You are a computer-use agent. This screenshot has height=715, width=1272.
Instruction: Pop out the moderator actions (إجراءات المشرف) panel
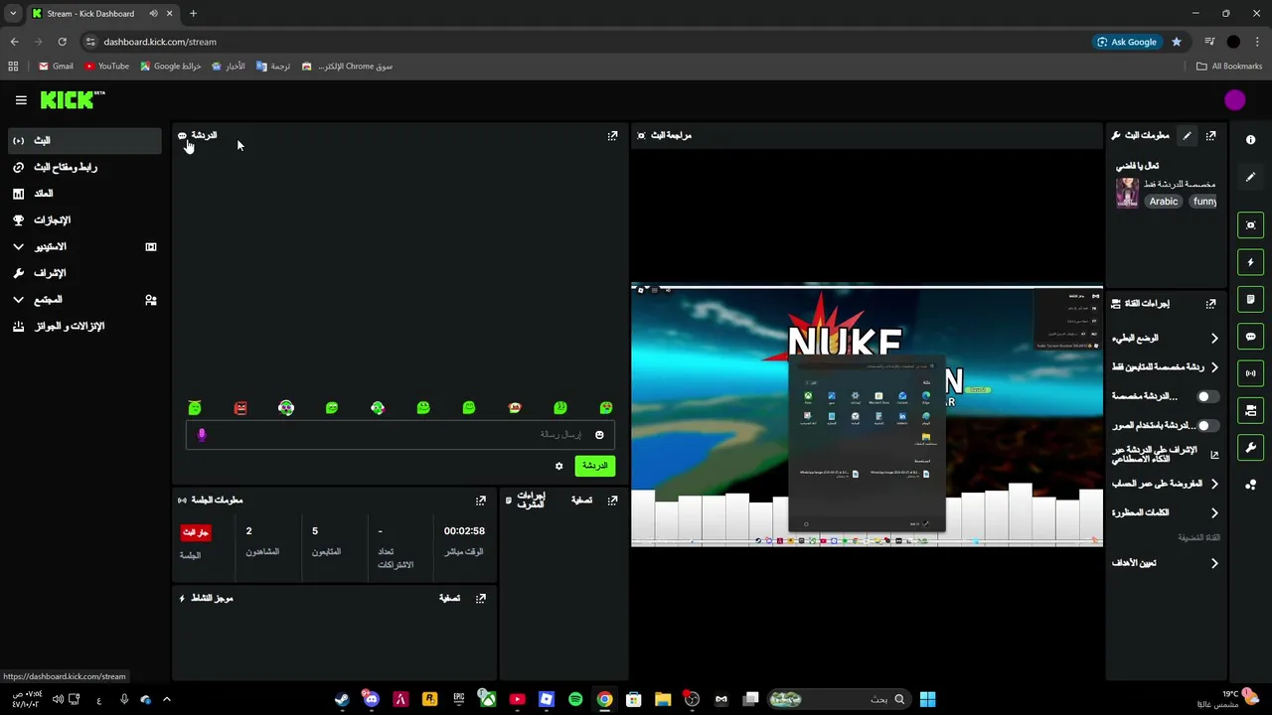(612, 500)
